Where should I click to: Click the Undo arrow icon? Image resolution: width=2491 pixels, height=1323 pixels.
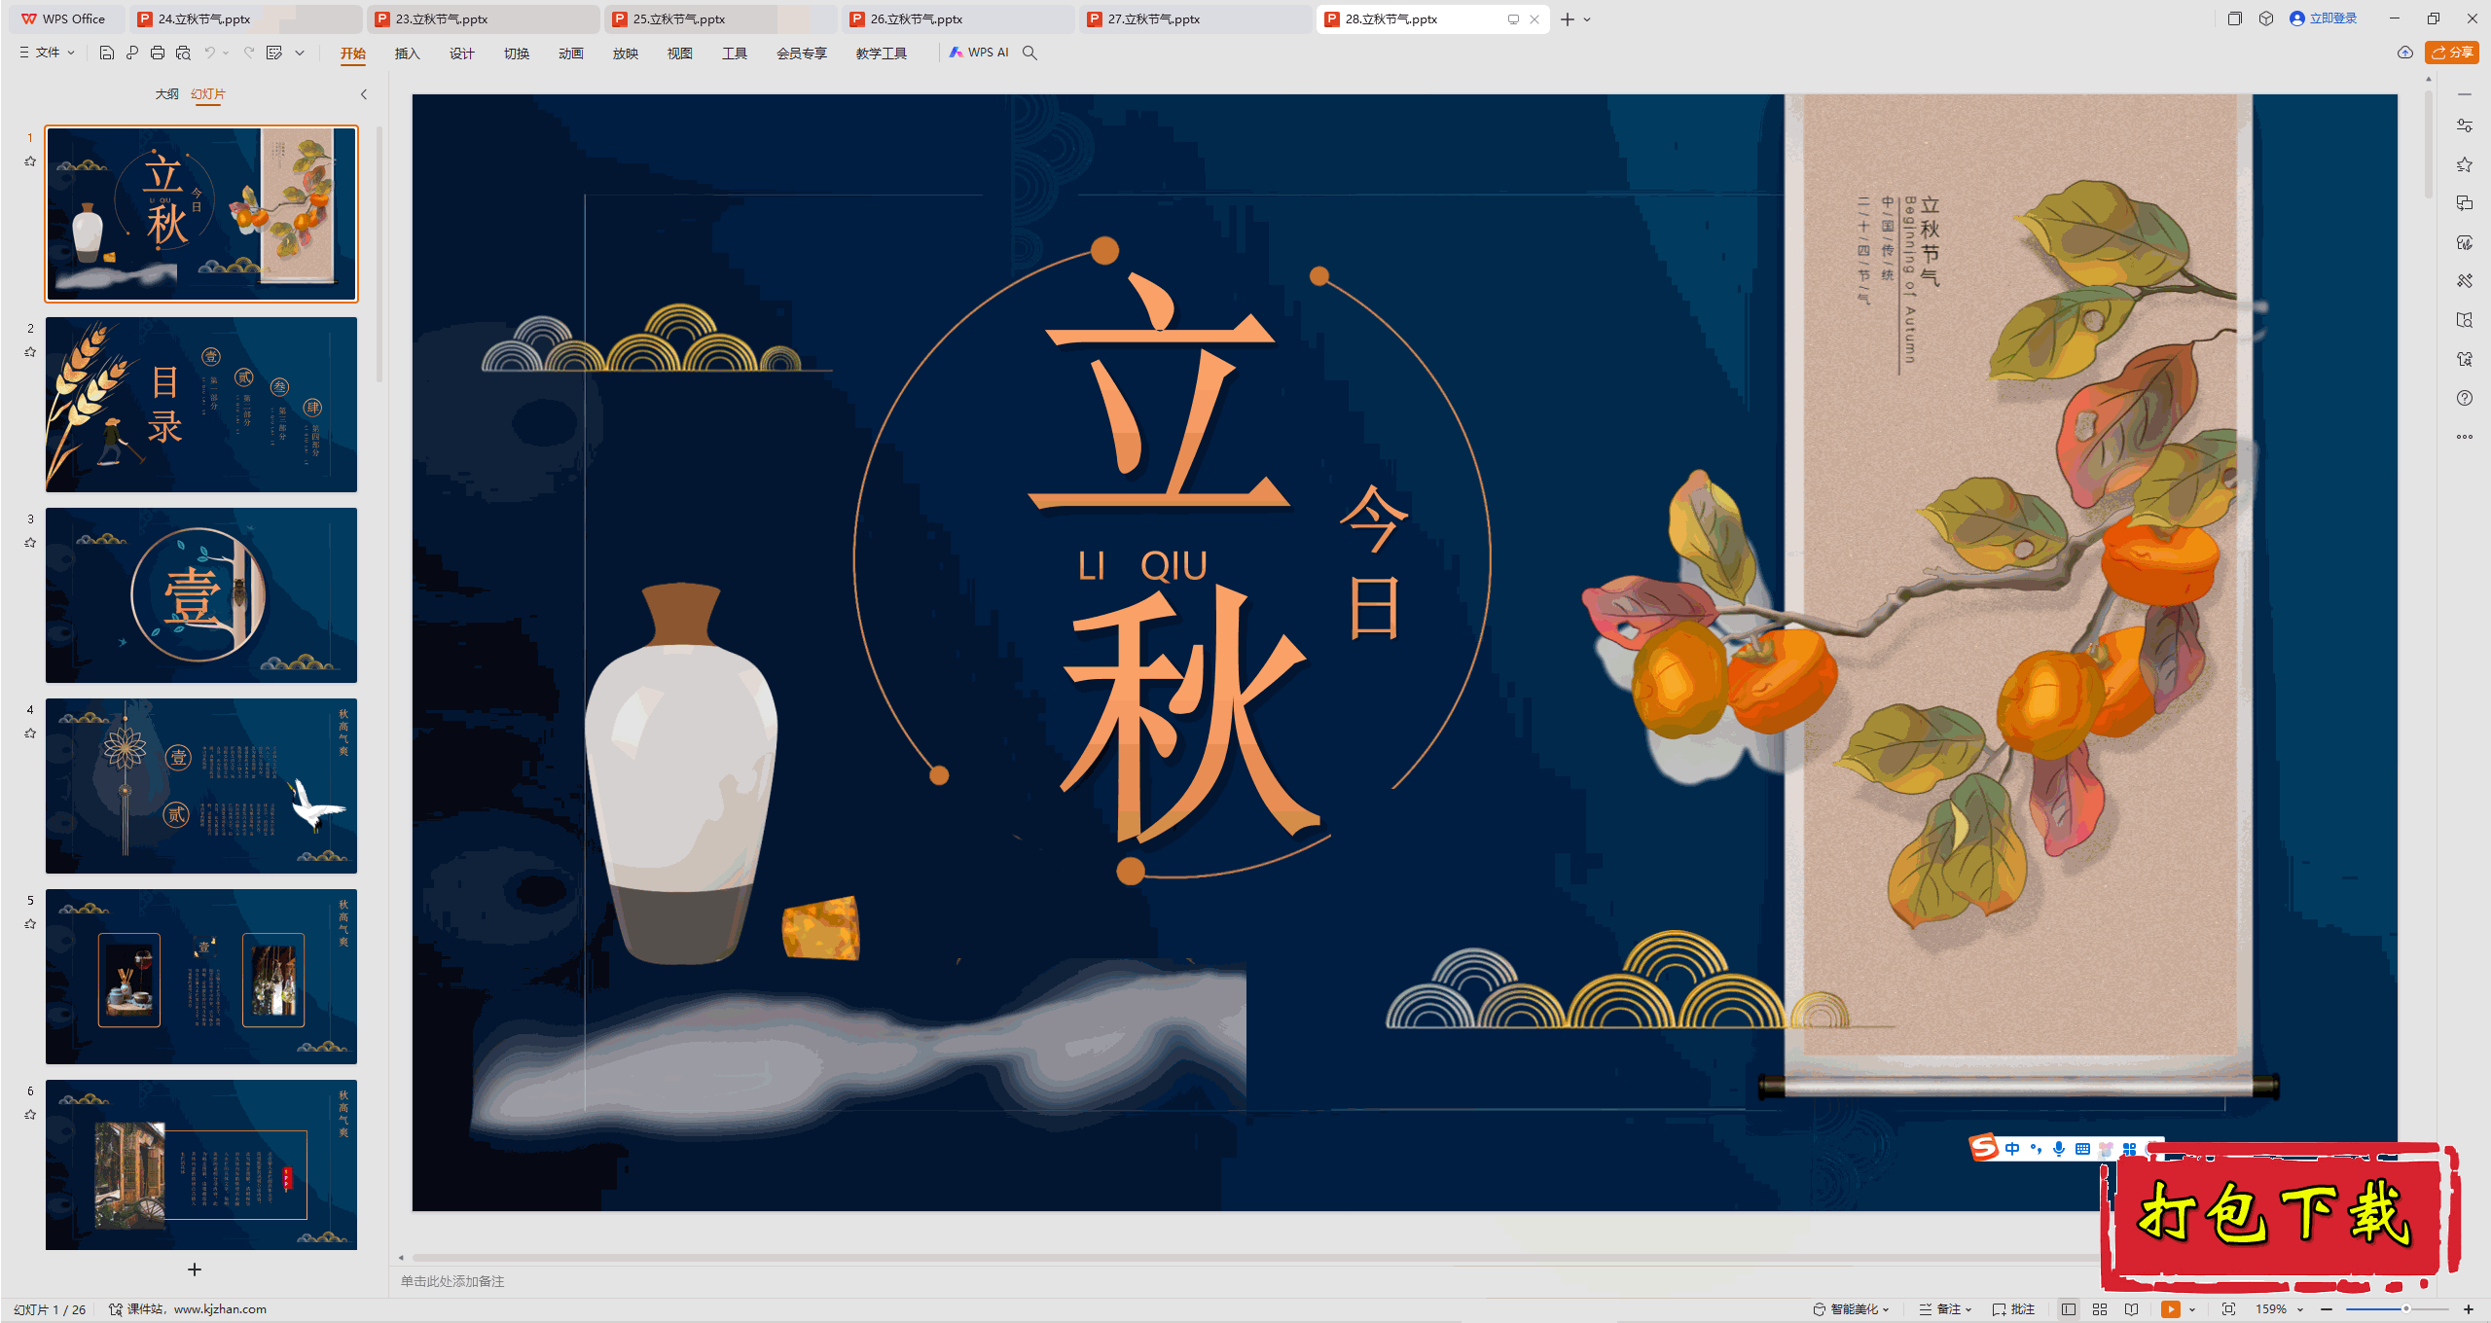[209, 53]
